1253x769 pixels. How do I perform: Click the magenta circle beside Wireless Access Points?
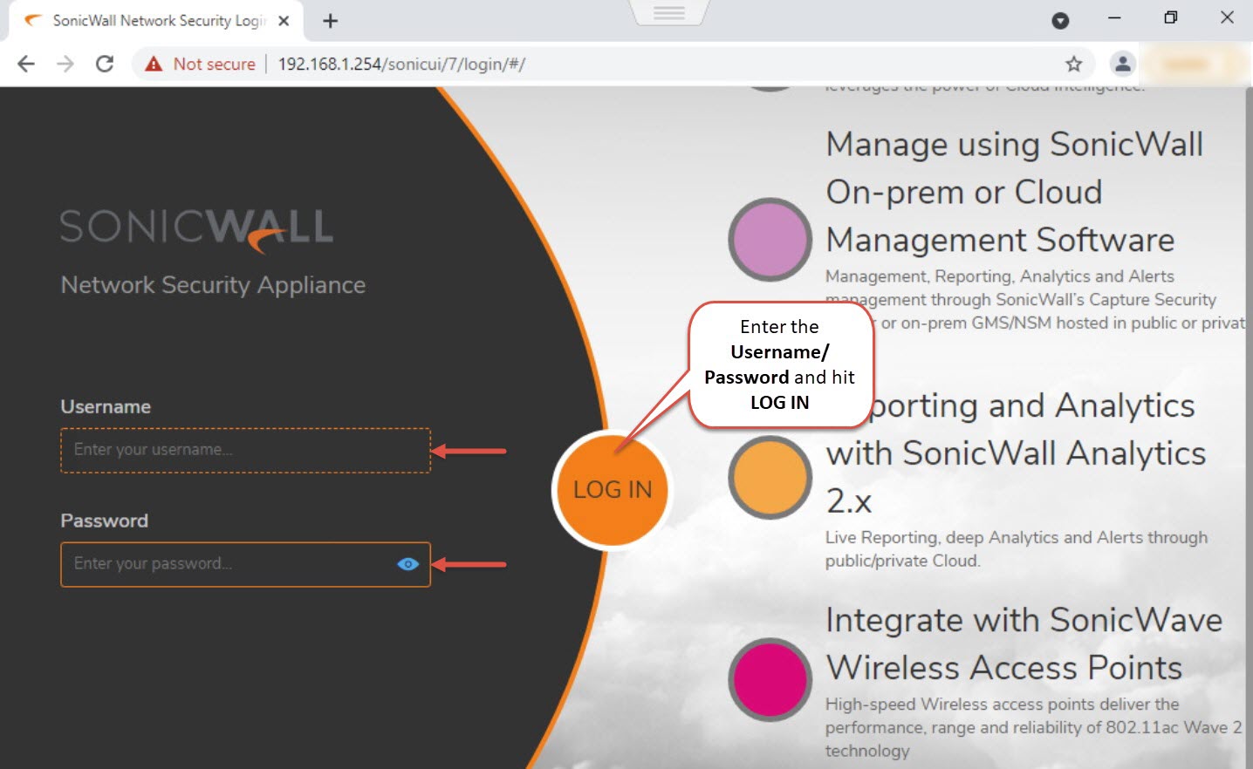pyautogui.click(x=770, y=679)
